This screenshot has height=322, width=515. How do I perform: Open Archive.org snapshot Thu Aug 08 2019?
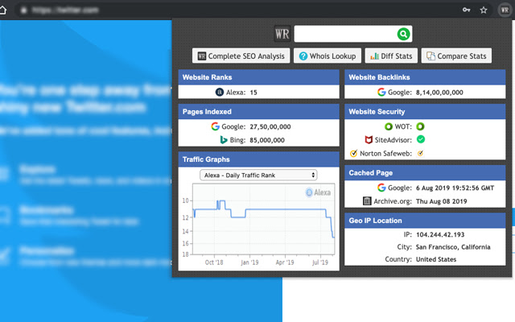[442, 201]
